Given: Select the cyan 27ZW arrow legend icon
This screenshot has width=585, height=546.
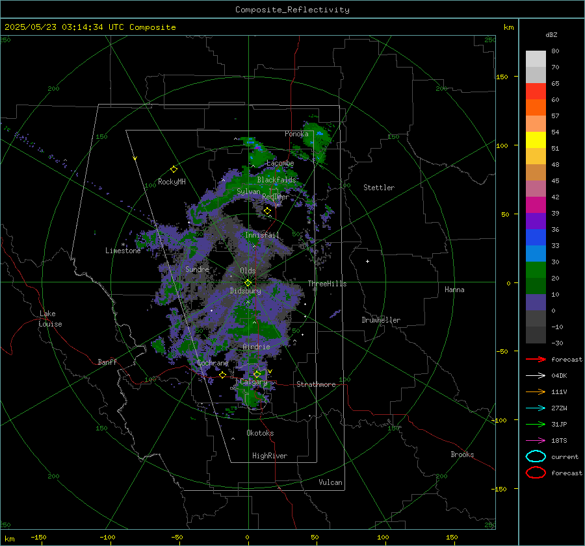Looking at the screenshot, I should pos(536,408).
